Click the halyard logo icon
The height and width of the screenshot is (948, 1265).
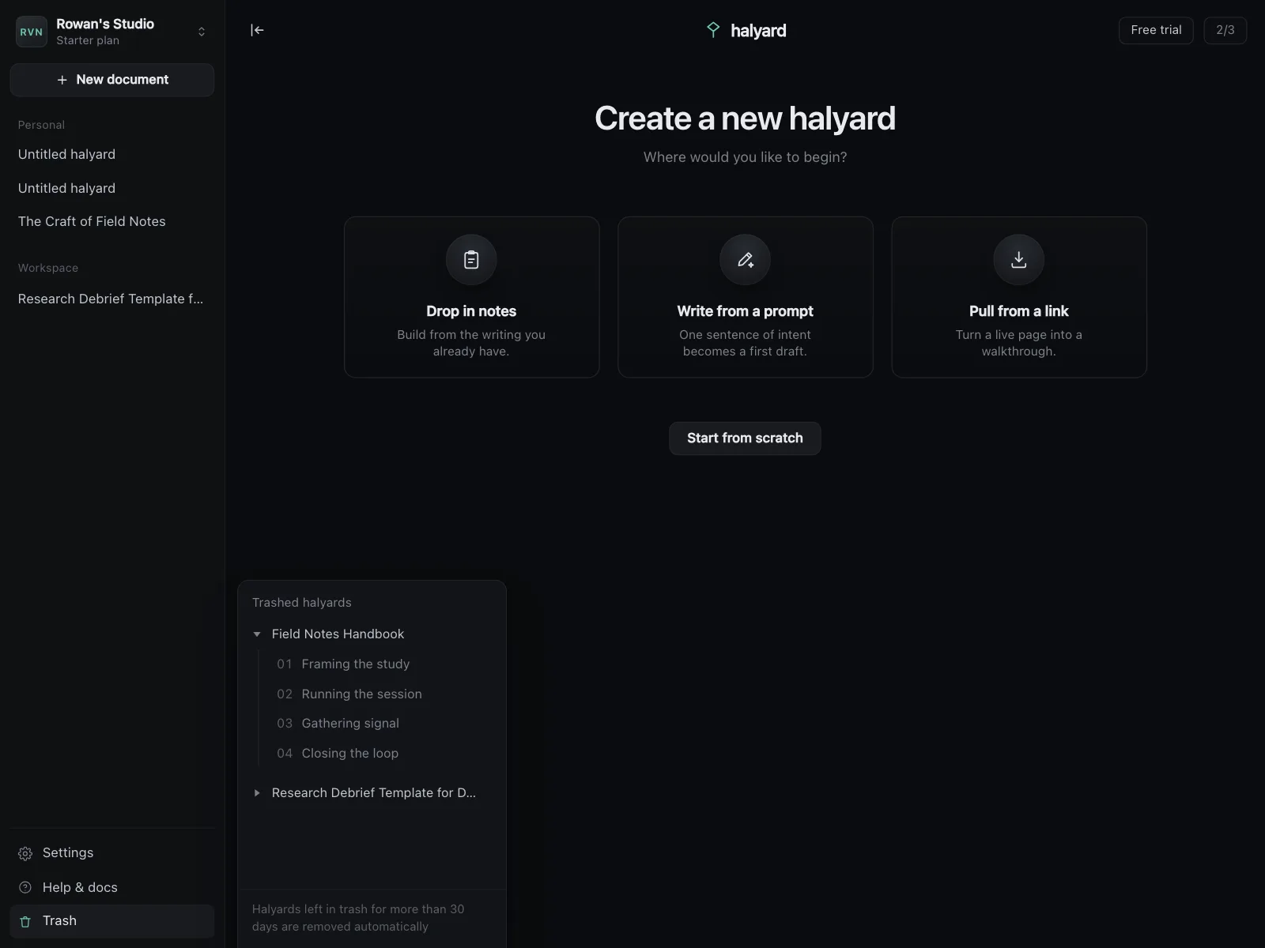click(713, 30)
